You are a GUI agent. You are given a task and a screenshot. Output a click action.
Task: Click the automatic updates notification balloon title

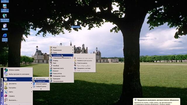click(x=158, y=100)
